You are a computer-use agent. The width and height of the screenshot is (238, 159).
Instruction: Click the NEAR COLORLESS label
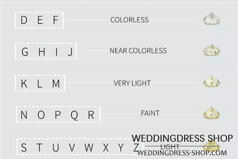138,51
